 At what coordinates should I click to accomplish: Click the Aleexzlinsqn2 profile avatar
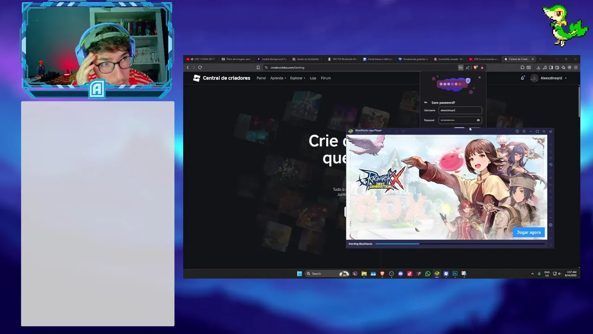(x=534, y=78)
